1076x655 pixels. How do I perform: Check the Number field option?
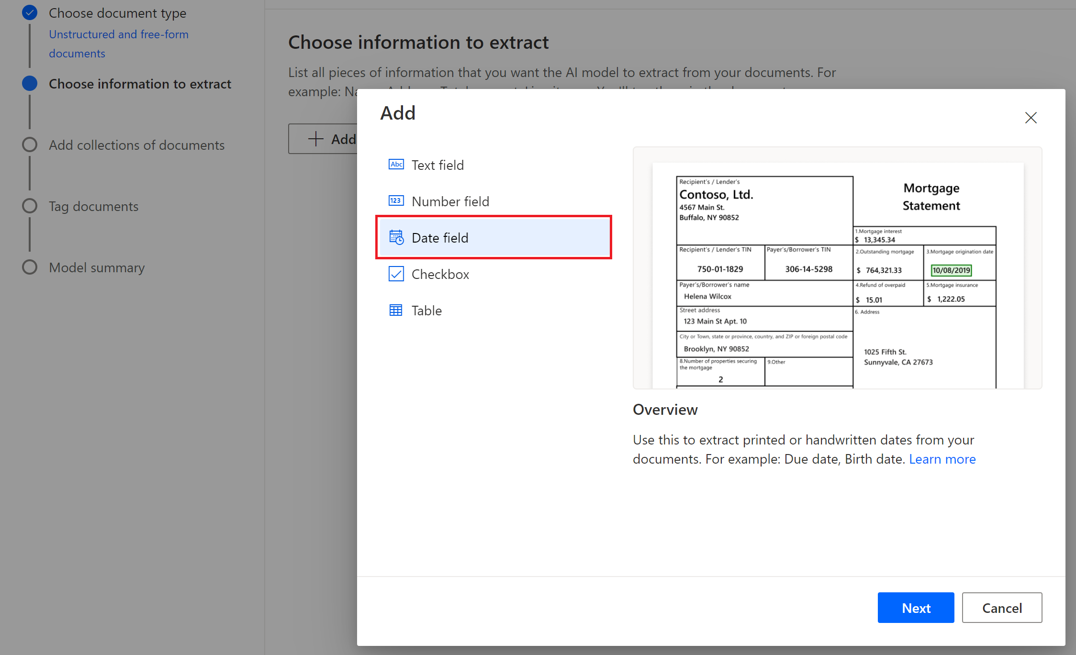(449, 200)
